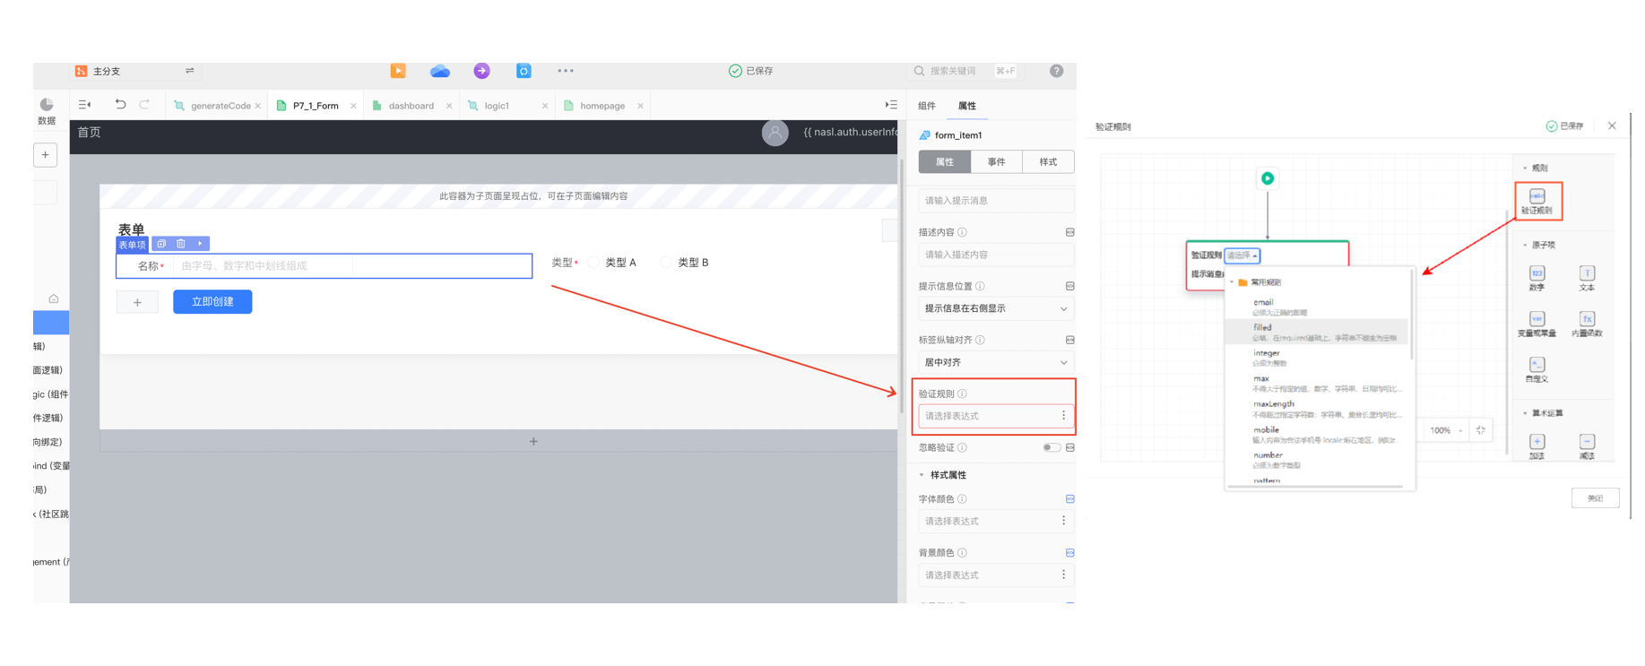Collapse the right properties panel icon

(x=891, y=105)
